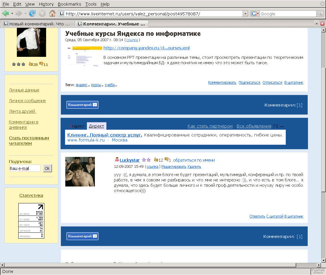The width and height of the screenshot is (326, 275).
Task: Go to the Home page icon
Action: [x=52, y=14]
